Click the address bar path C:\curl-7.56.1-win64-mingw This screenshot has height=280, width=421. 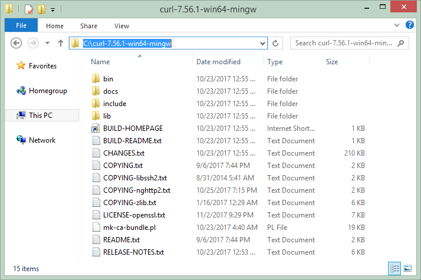click(x=127, y=43)
